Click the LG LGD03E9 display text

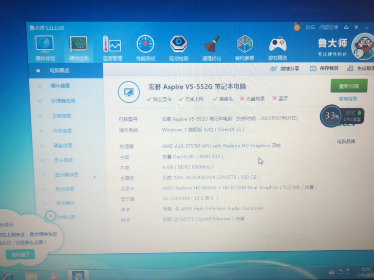[190, 198]
